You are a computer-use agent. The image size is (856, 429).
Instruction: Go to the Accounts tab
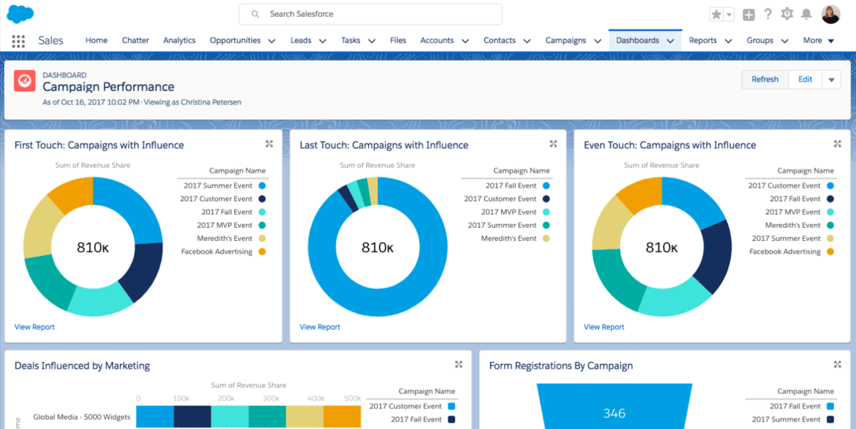point(437,40)
